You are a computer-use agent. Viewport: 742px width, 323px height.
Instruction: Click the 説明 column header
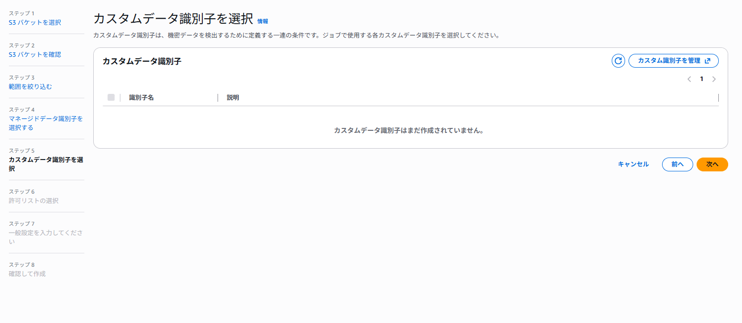[233, 98]
